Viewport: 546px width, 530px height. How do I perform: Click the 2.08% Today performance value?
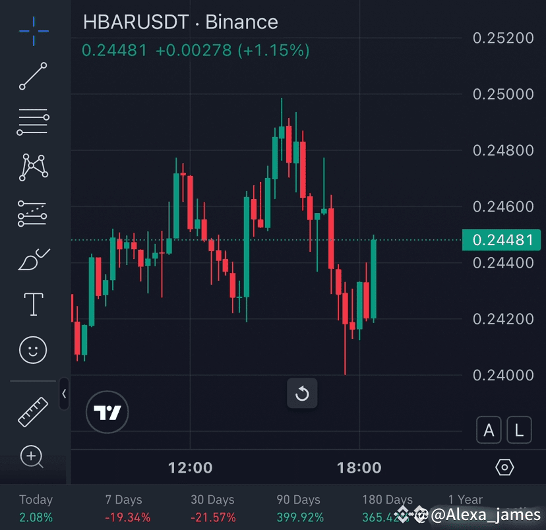click(36, 517)
